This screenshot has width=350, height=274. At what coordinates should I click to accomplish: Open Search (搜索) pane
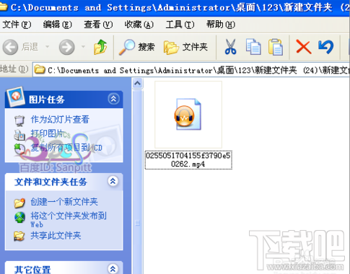[x=136, y=47]
